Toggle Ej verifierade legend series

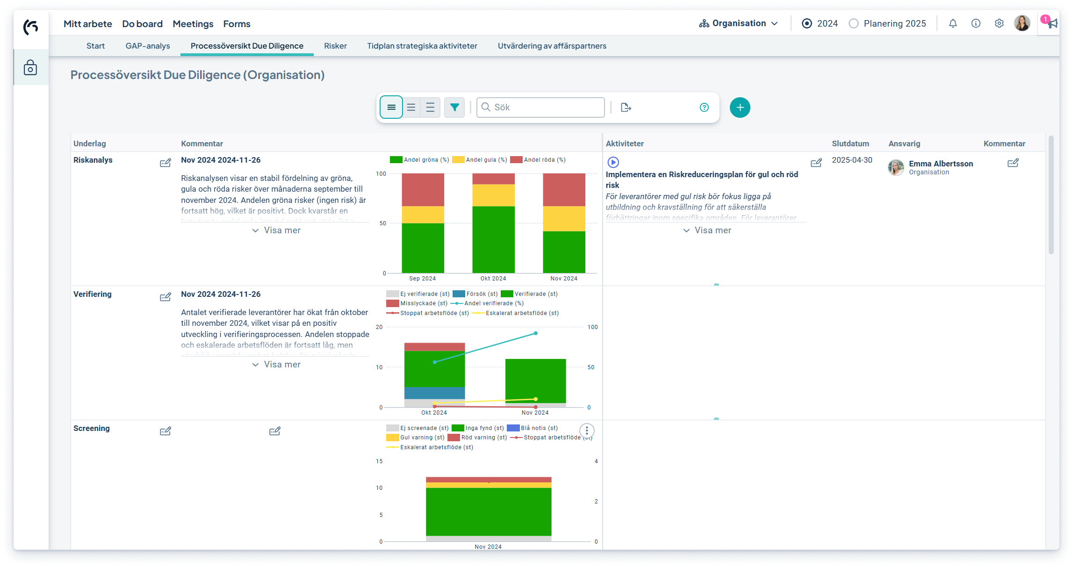coord(418,294)
